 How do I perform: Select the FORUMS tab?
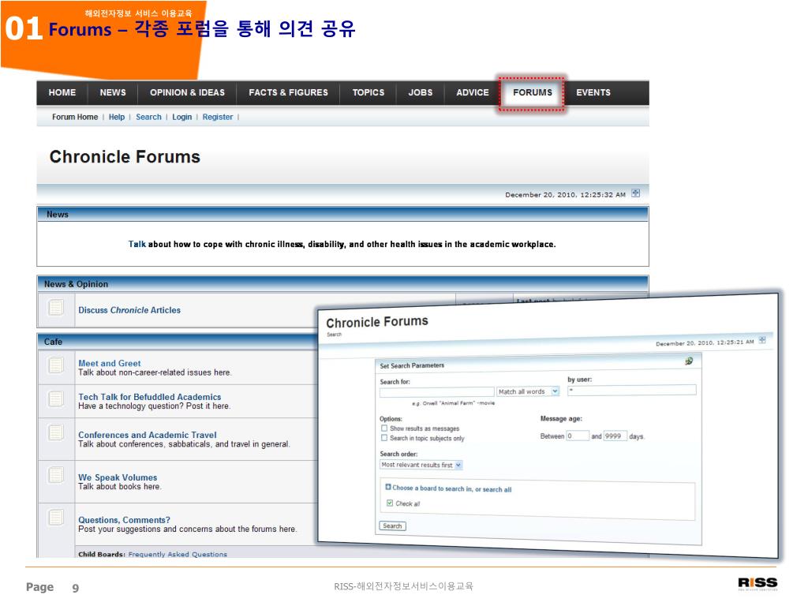[x=532, y=93]
